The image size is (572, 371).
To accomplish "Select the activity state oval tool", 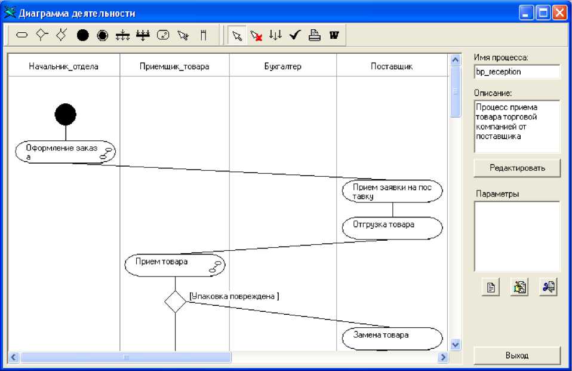I will (x=22, y=35).
